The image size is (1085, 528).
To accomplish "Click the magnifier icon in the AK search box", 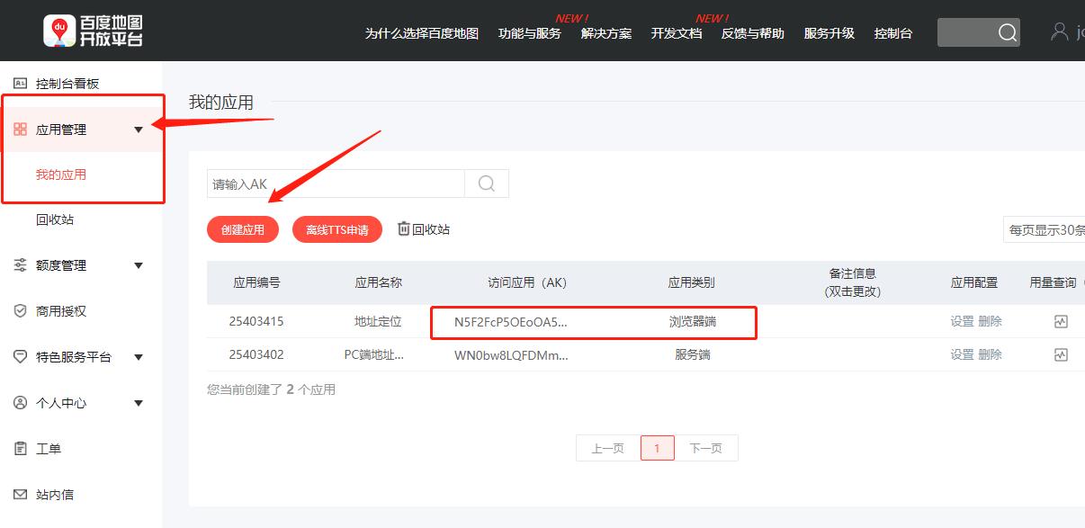I will click(x=487, y=183).
